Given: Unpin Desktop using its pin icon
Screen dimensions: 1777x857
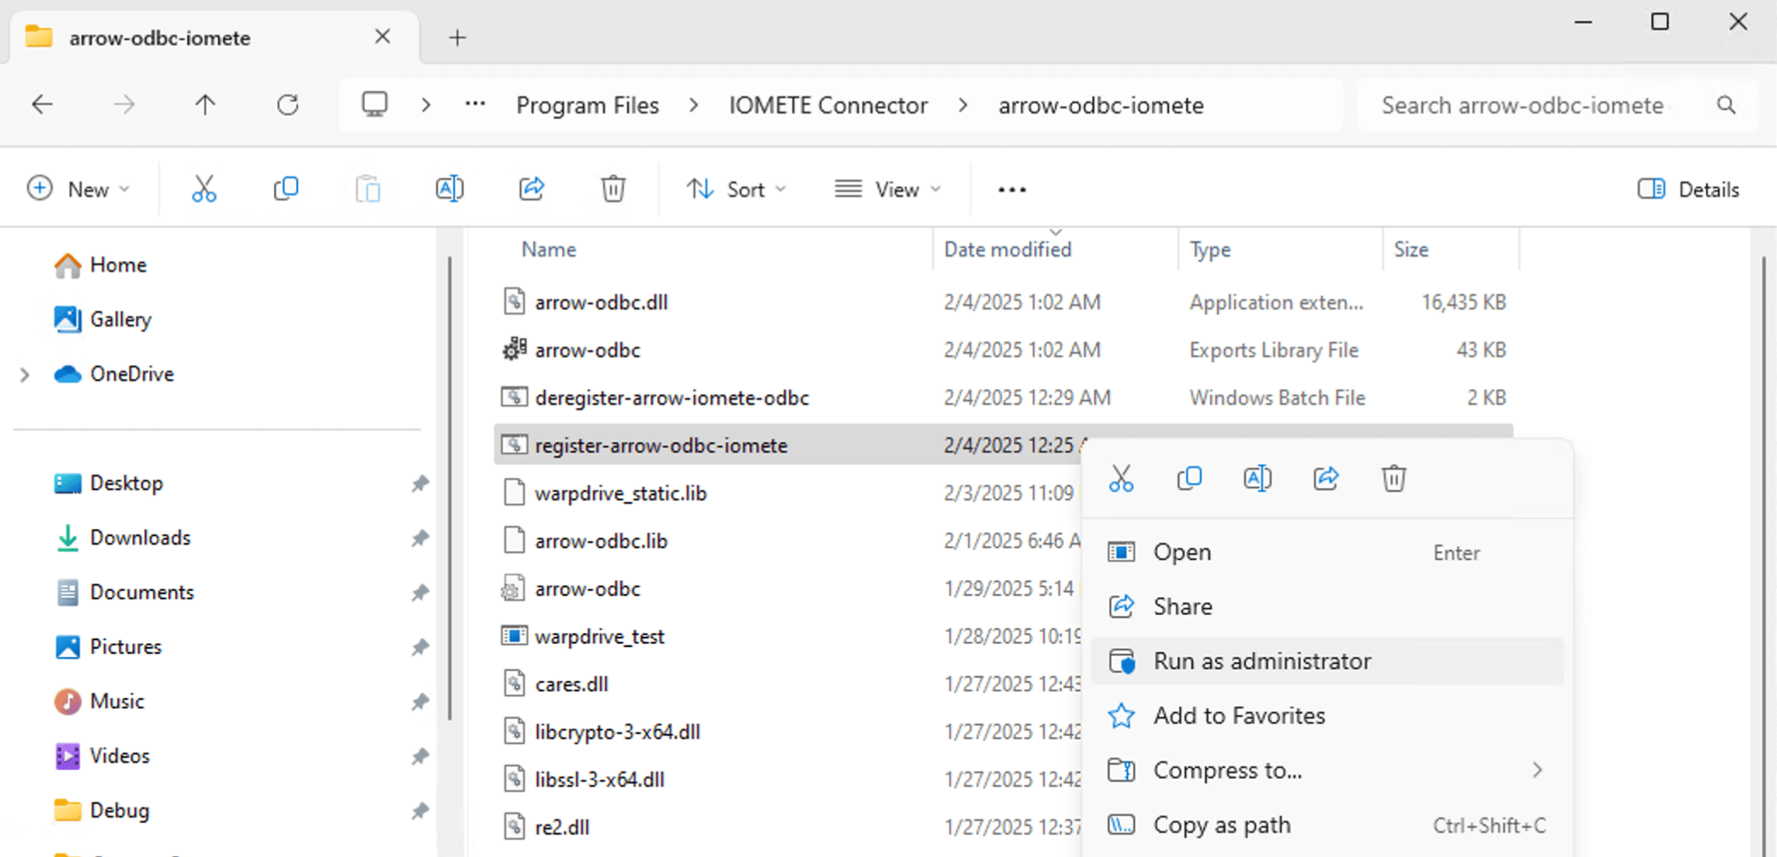Looking at the screenshot, I should coord(419,484).
